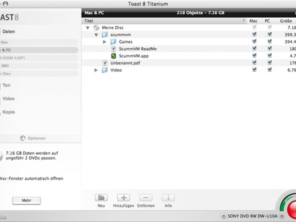Click the ScummVM ReadMe document icon
Viewport: 296px width, 222px height.
pyautogui.click(x=113, y=49)
